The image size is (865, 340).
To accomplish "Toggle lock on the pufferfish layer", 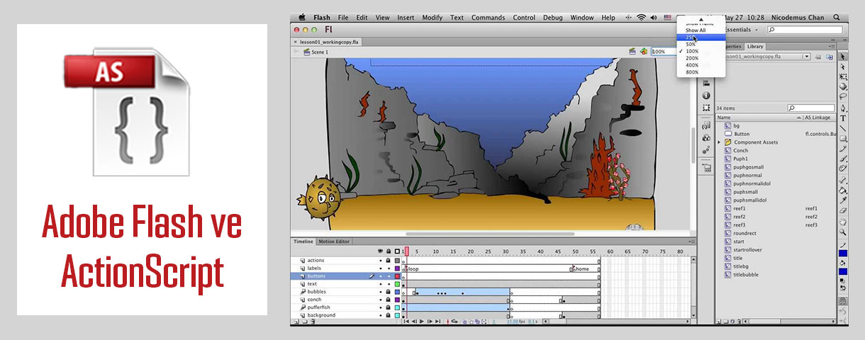I will point(388,307).
